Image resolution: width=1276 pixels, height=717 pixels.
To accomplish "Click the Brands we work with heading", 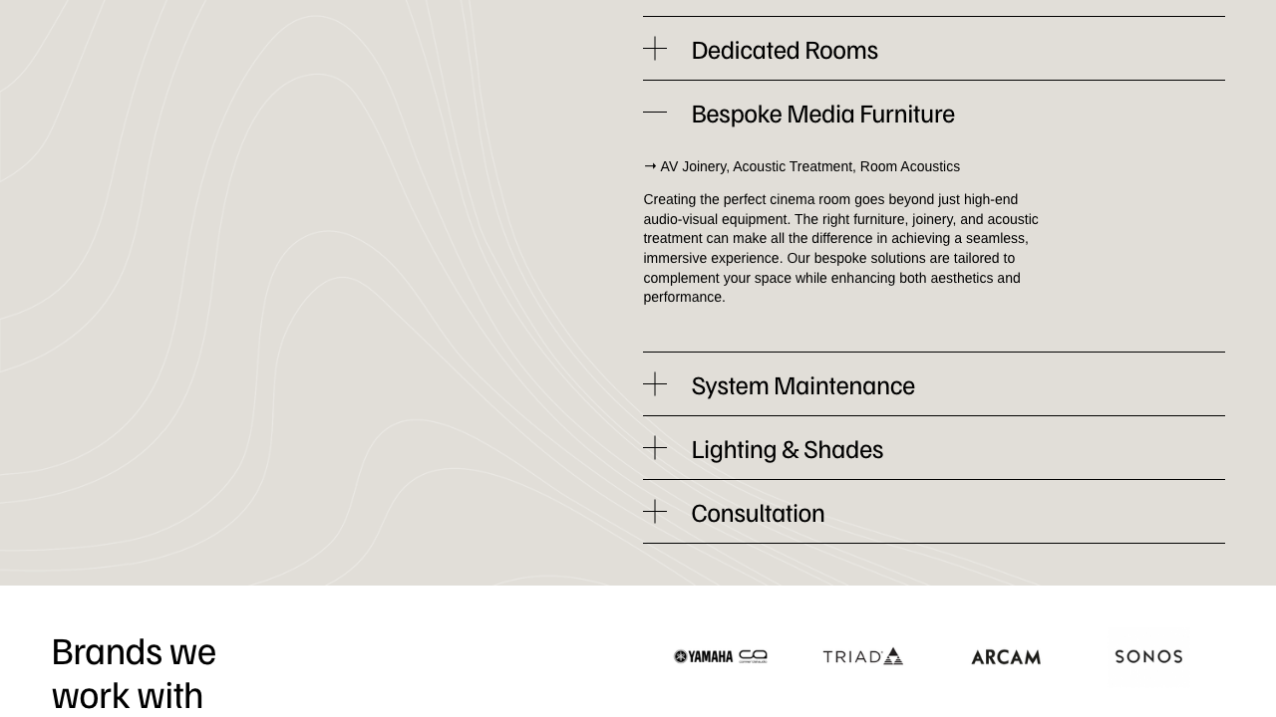I will [134, 672].
